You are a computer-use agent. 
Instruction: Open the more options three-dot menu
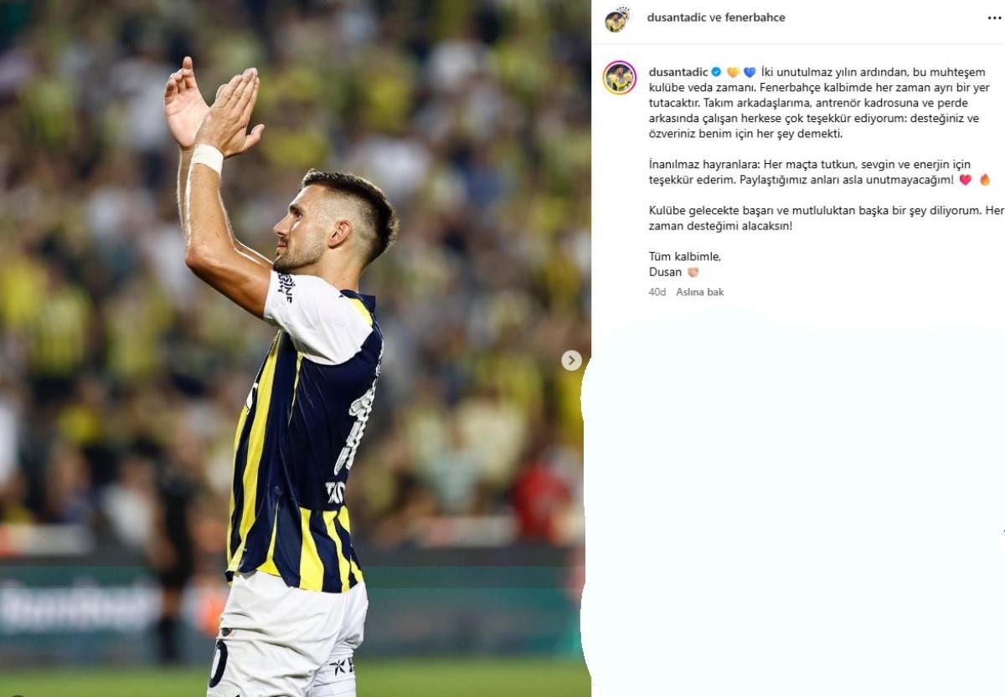click(x=994, y=18)
